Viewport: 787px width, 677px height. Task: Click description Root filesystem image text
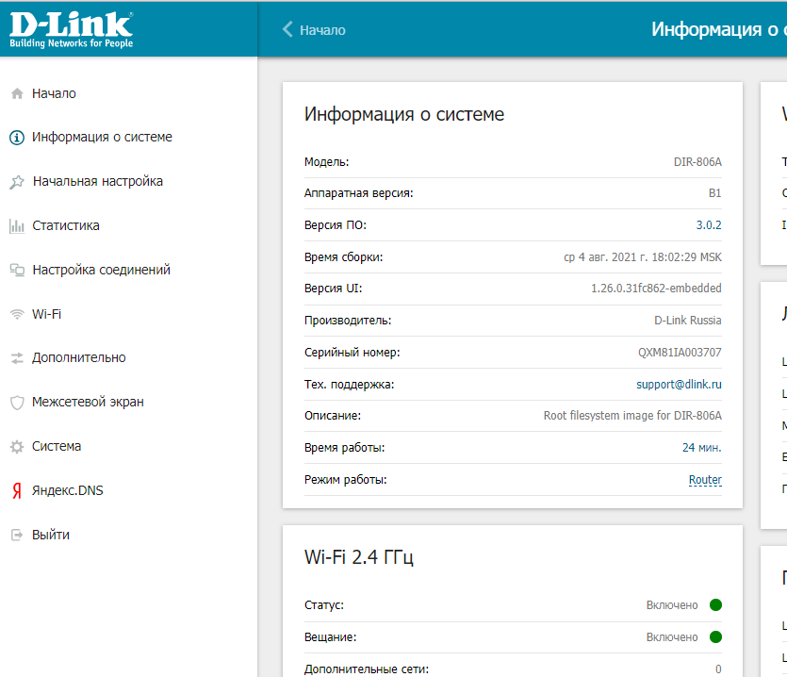point(632,416)
